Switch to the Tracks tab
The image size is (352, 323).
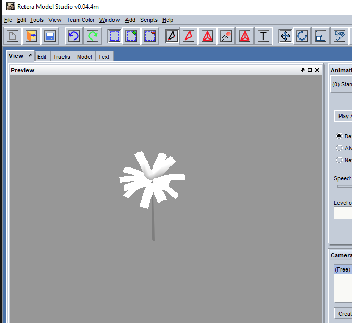[x=61, y=57]
